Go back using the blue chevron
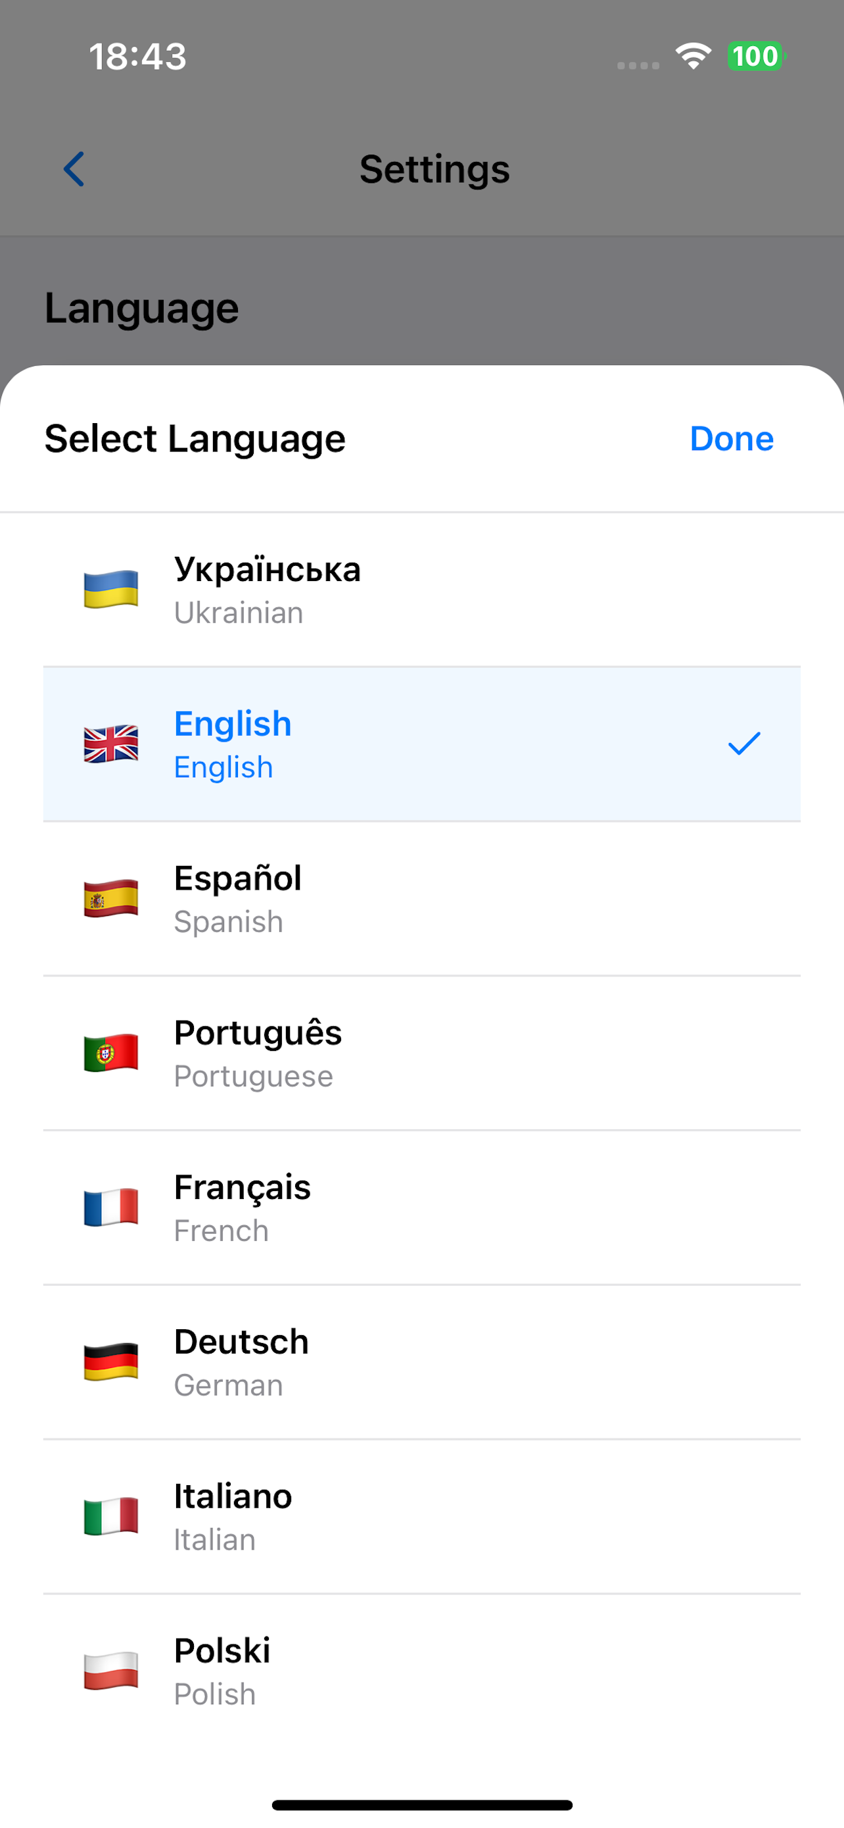 click(x=74, y=169)
